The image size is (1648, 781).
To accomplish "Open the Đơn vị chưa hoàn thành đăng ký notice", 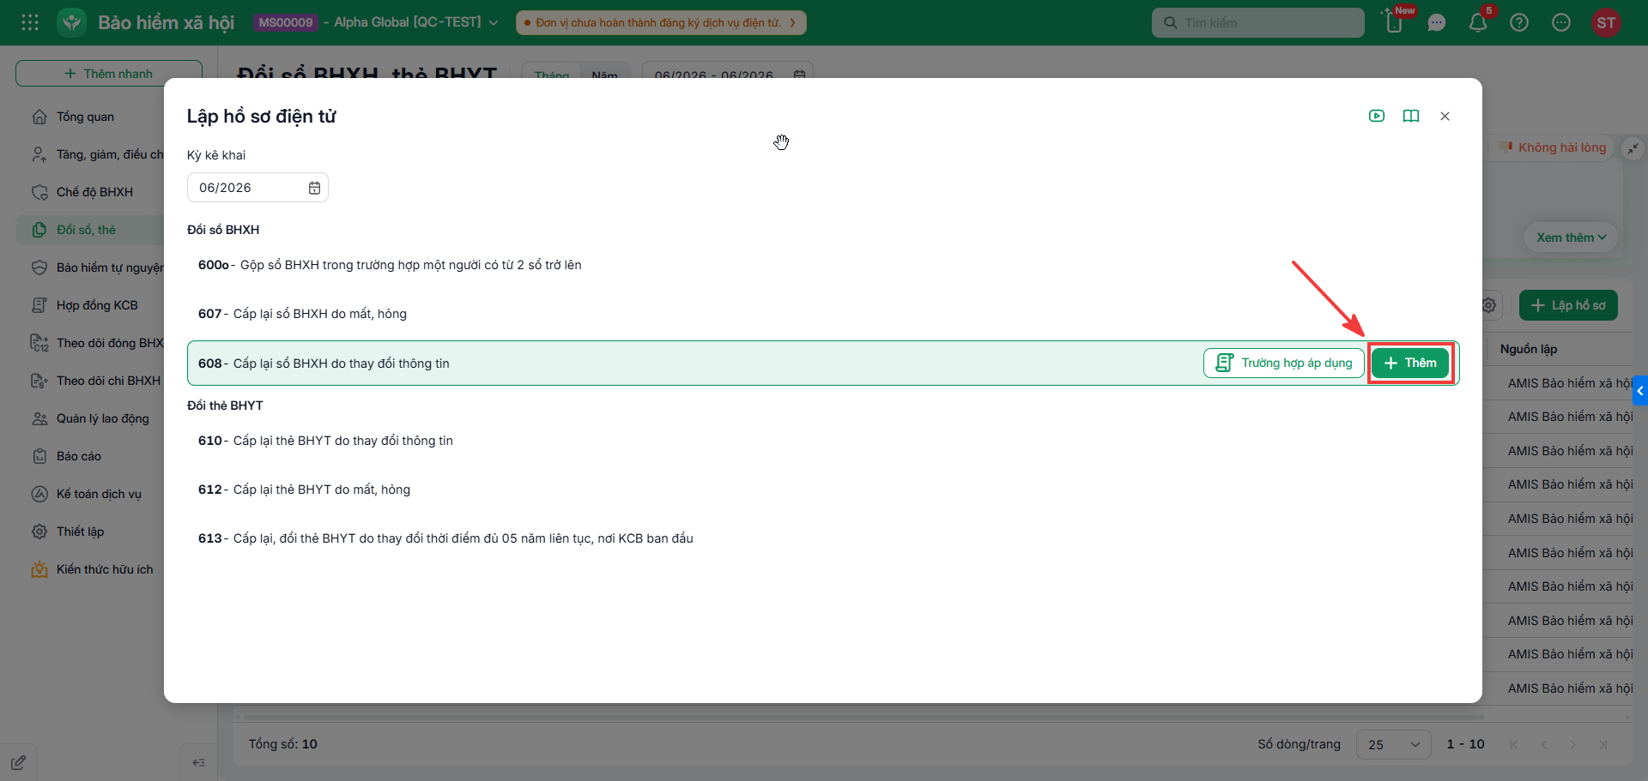I will point(661,22).
